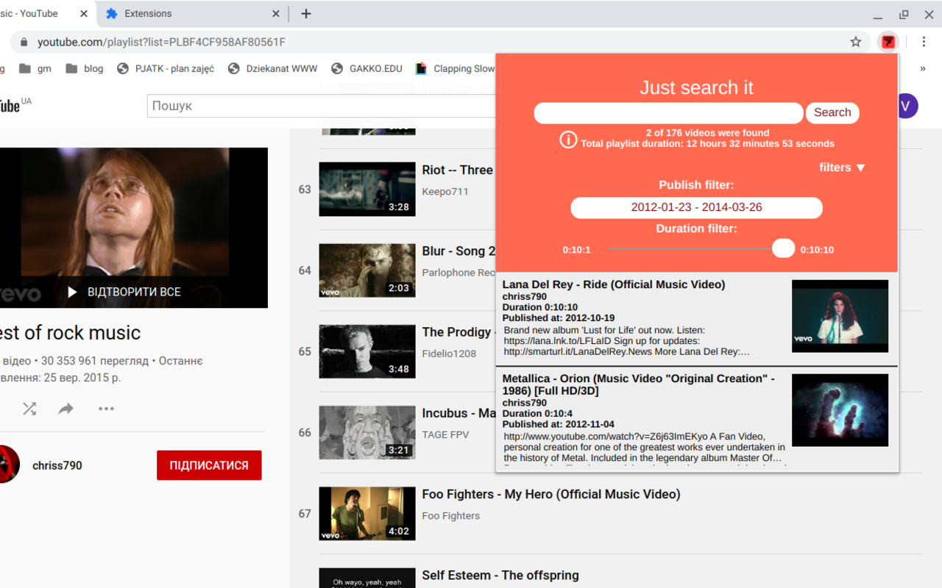Image resolution: width=942 pixels, height=588 pixels.
Task: Open the Dziekanat WWW bookmark
Action: 272,68
